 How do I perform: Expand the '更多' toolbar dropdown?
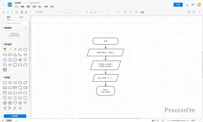(x=143, y=12)
